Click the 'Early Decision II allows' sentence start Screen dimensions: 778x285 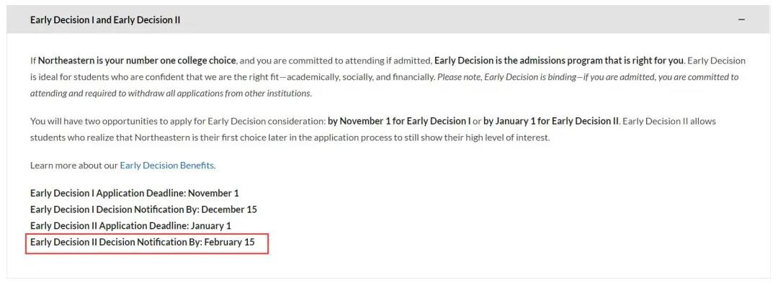tap(669, 122)
